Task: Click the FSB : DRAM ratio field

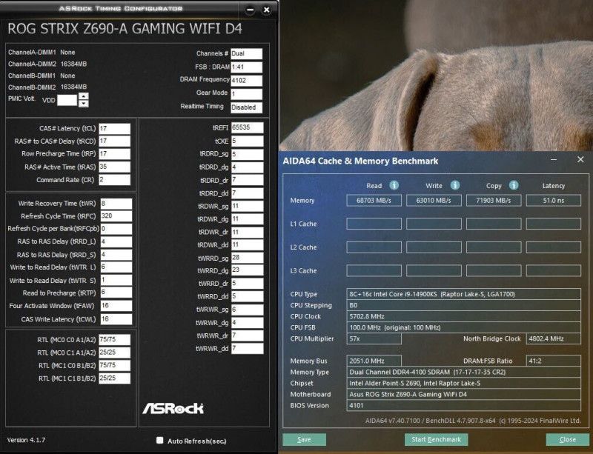Action: [x=246, y=67]
